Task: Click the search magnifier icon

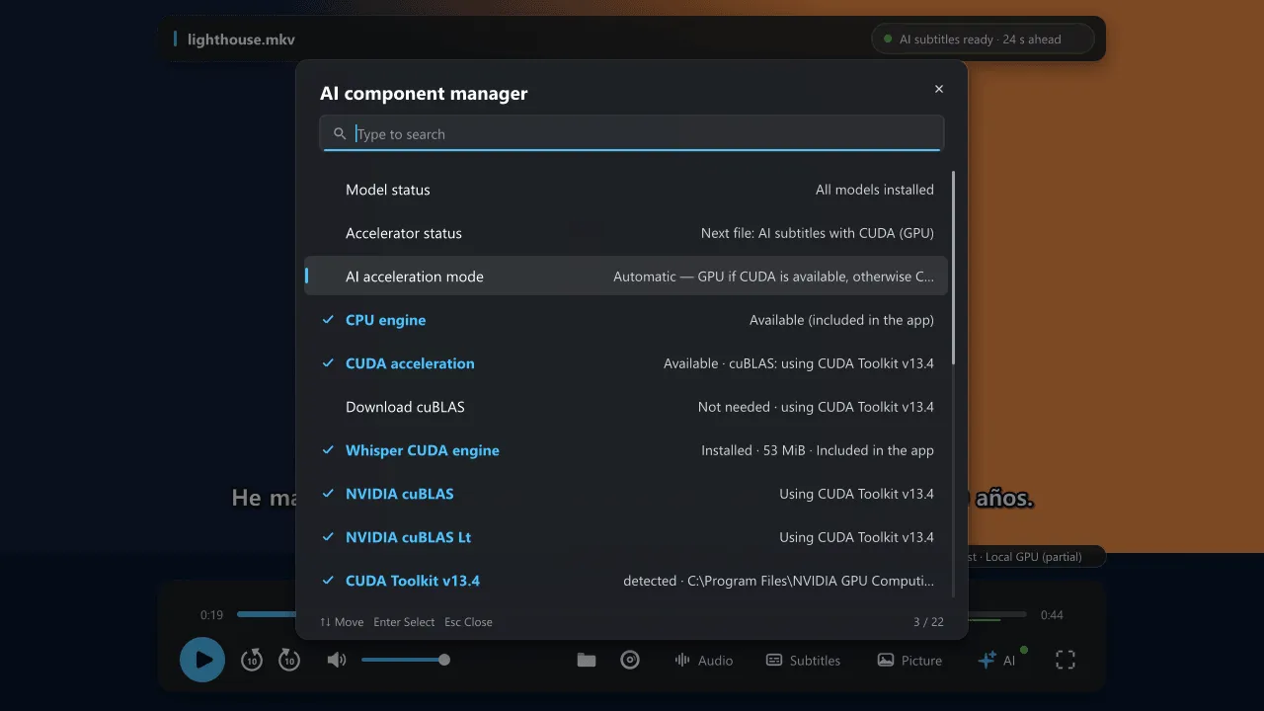Action: coord(340,133)
